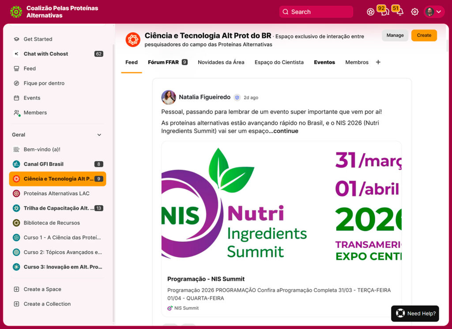Open the notifications bell icon
Screen dimensions: 452x329
(x=399, y=12)
